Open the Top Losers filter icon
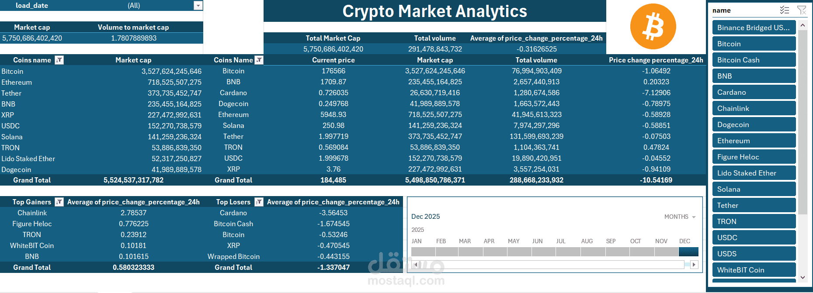This screenshot has width=813, height=293. tap(259, 202)
